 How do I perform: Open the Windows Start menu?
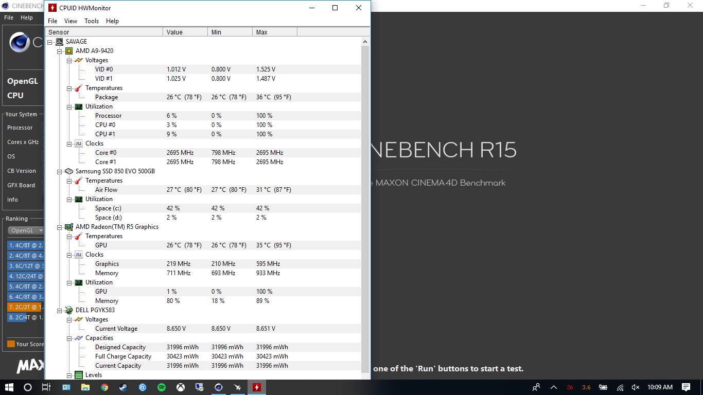[x=9, y=387]
